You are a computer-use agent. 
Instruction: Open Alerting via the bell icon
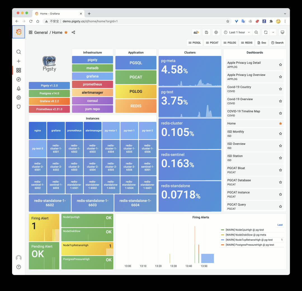[x=18, y=89]
